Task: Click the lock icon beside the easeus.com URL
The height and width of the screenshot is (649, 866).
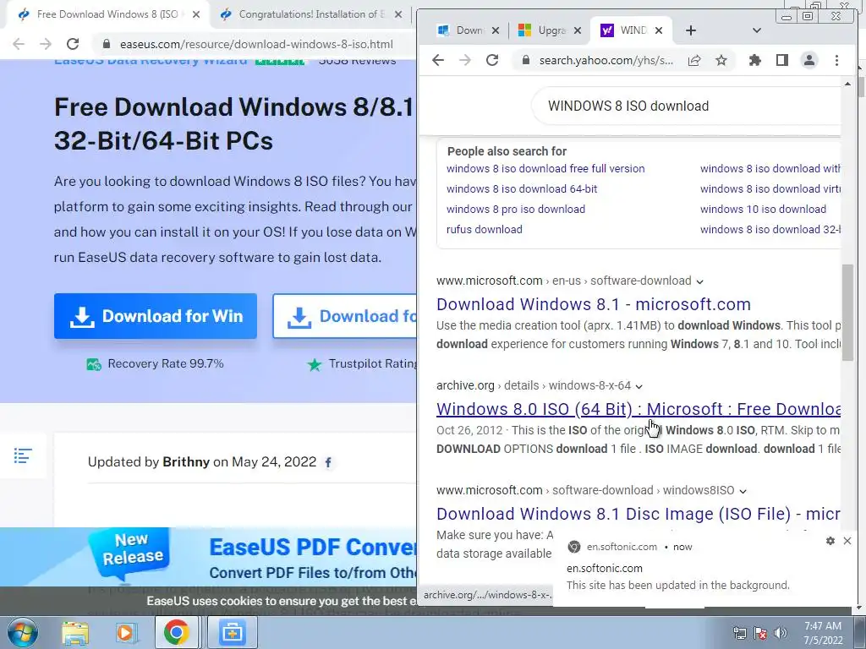Action: [x=107, y=44]
